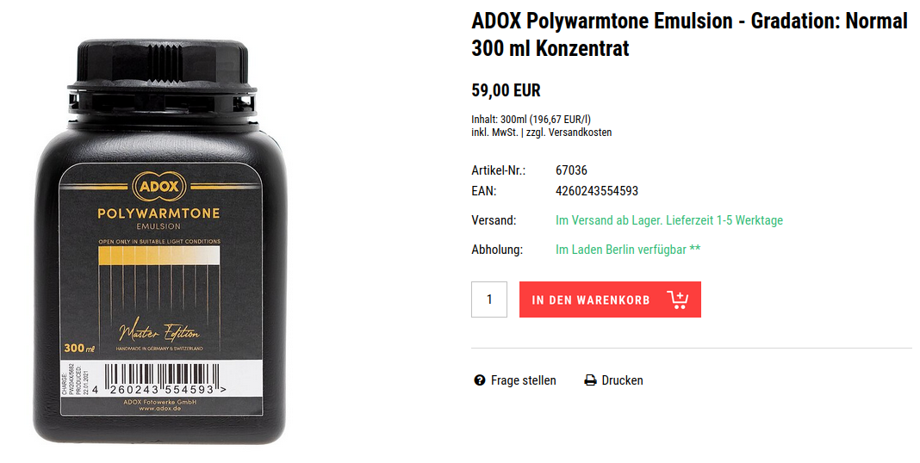This screenshot has height=463, width=920.
Task: Click the shopping cart icon on the button
Action: (x=677, y=299)
